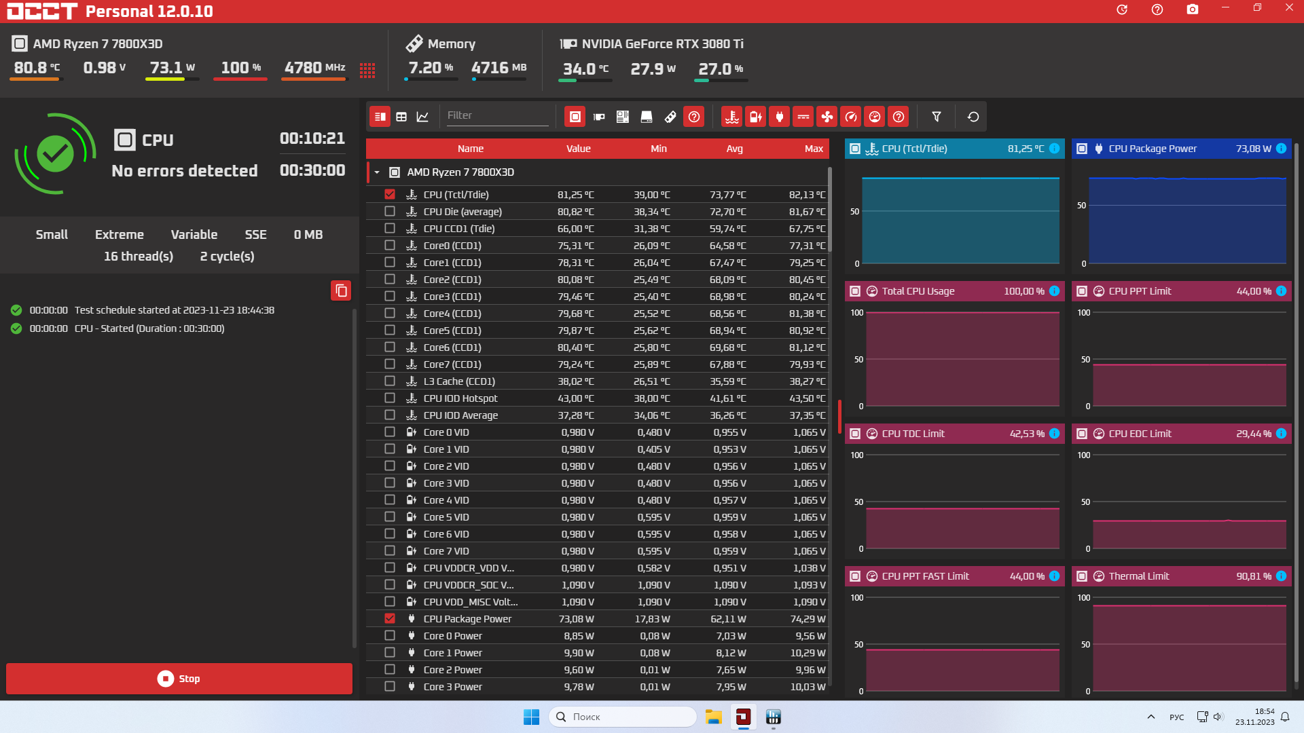Switch to the table-only sensor view
Image resolution: width=1304 pixels, height=733 pixels.
[x=401, y=117]
